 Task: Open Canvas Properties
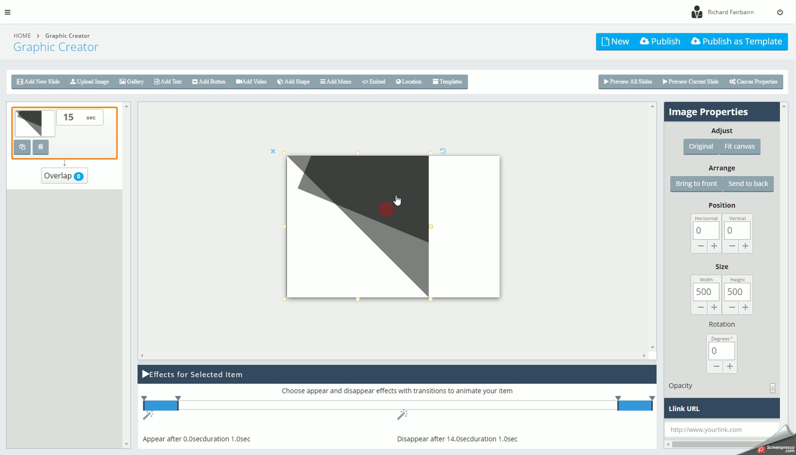(x=753, y=82)
